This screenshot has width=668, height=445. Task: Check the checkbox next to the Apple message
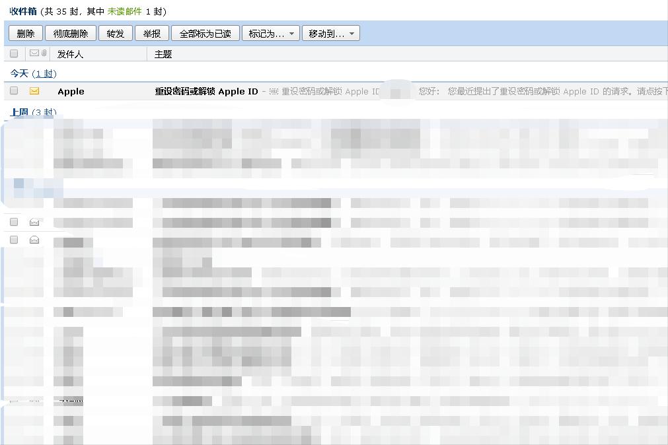[x=14, y=90]
